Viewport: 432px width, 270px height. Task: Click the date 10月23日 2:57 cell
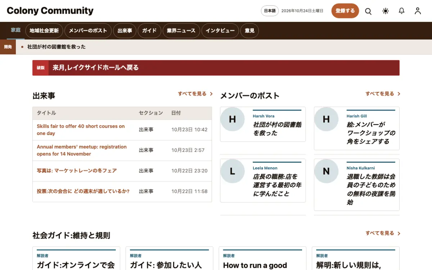188,150
